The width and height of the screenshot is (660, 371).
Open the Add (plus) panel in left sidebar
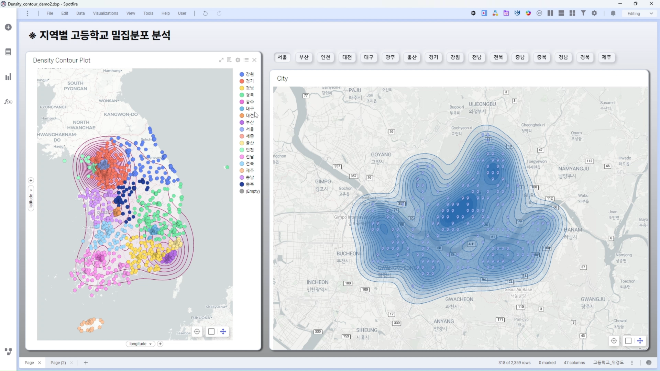(8, 27)
